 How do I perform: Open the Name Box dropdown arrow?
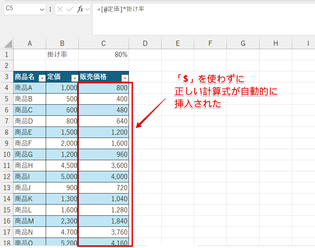42,9
